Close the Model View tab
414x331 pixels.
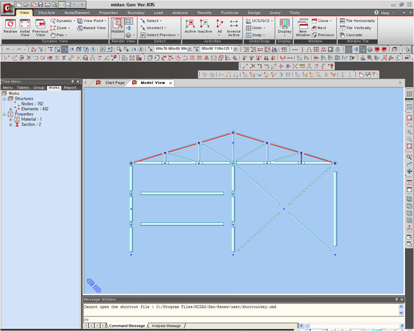pyautogui.click(x=171, y=83)
